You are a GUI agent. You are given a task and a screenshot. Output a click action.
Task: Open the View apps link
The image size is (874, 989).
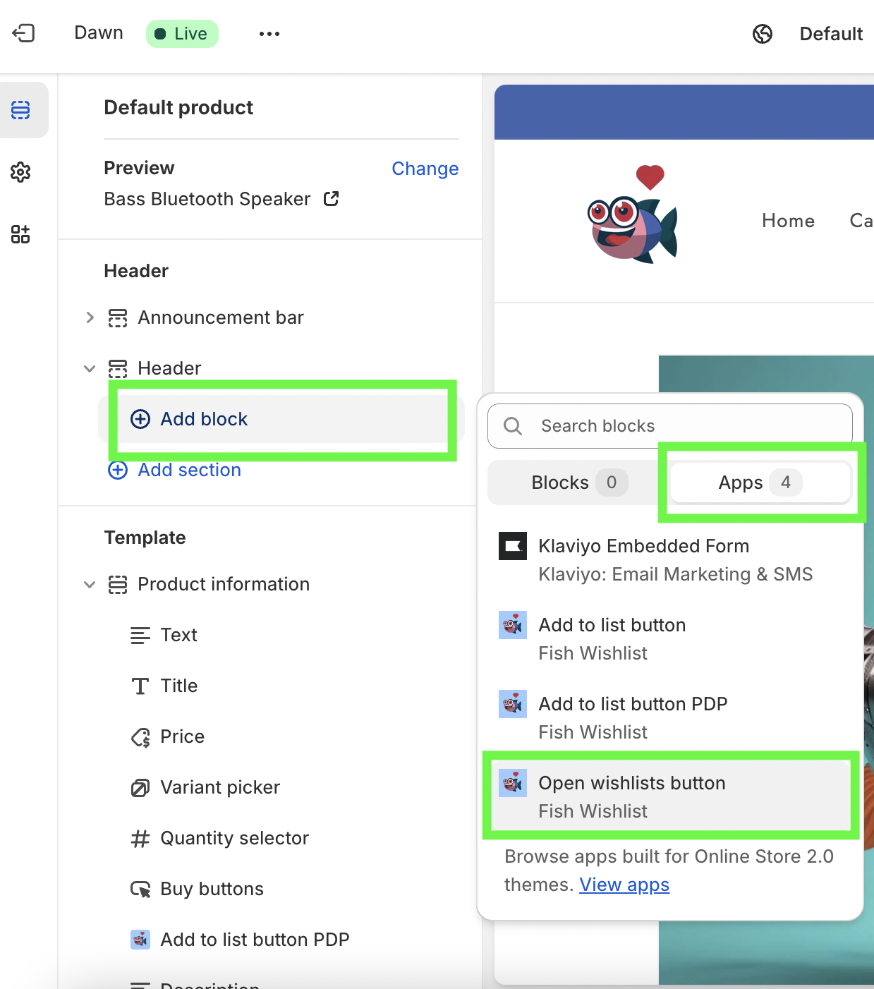tap(624, 885)
